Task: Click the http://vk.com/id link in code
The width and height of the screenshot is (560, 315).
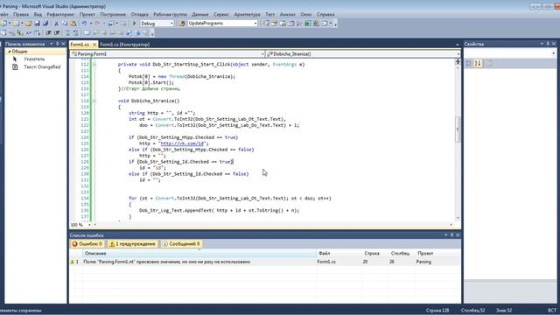Action: click(182, 143)
